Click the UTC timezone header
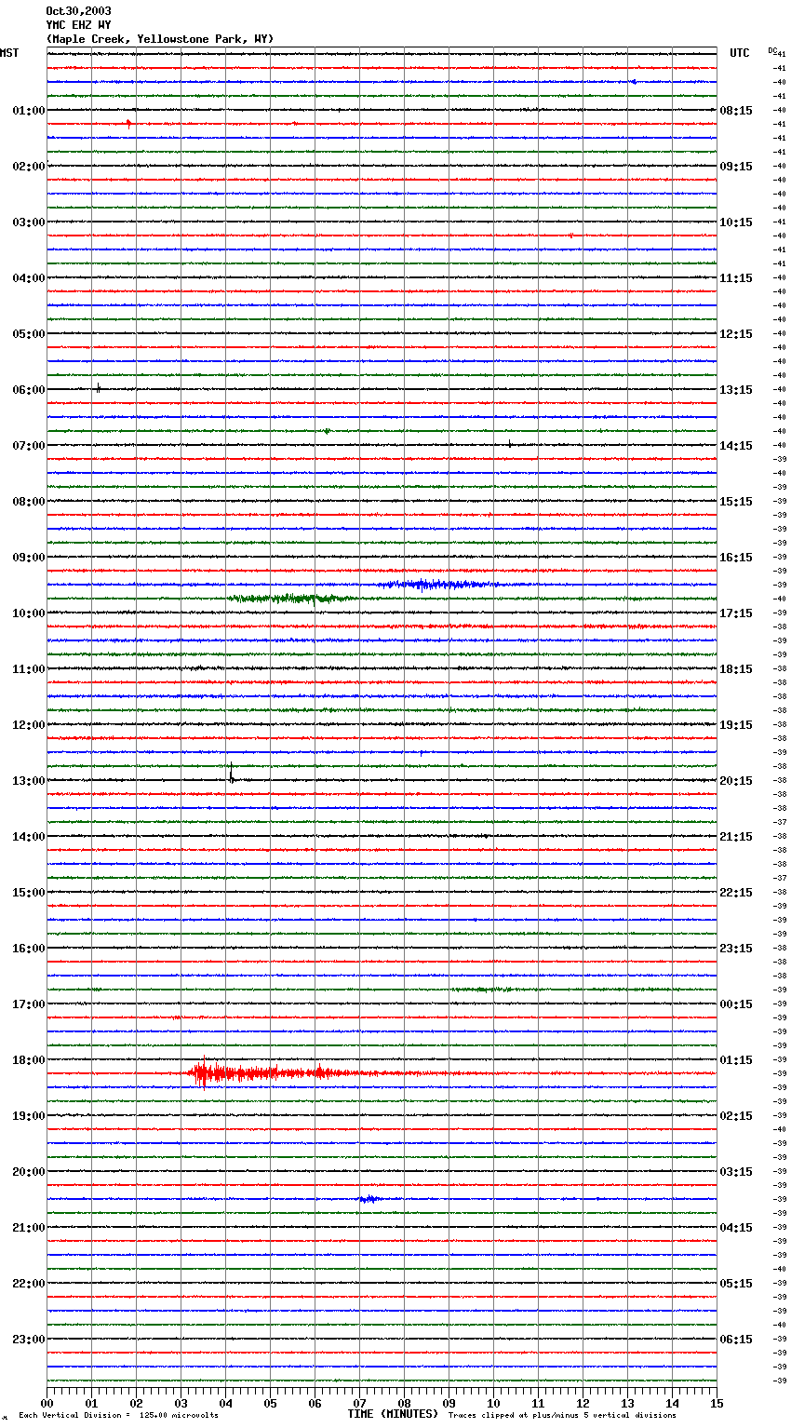This screenshot has width=791, height=1428. tap(740, 53)
